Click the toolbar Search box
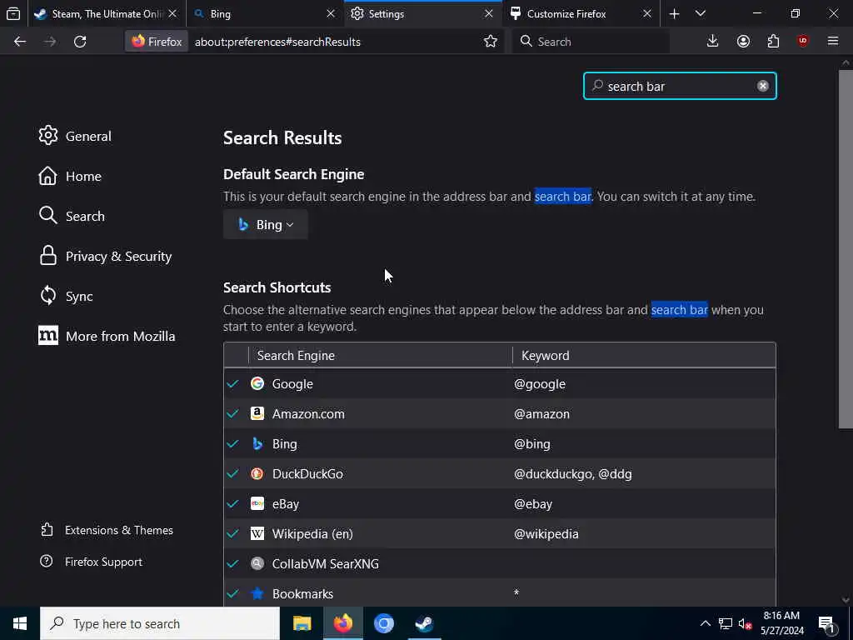This screenshot has height=640, width=853. pos(591,42)
